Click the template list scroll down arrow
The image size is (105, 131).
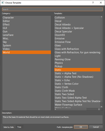[101, 107]
